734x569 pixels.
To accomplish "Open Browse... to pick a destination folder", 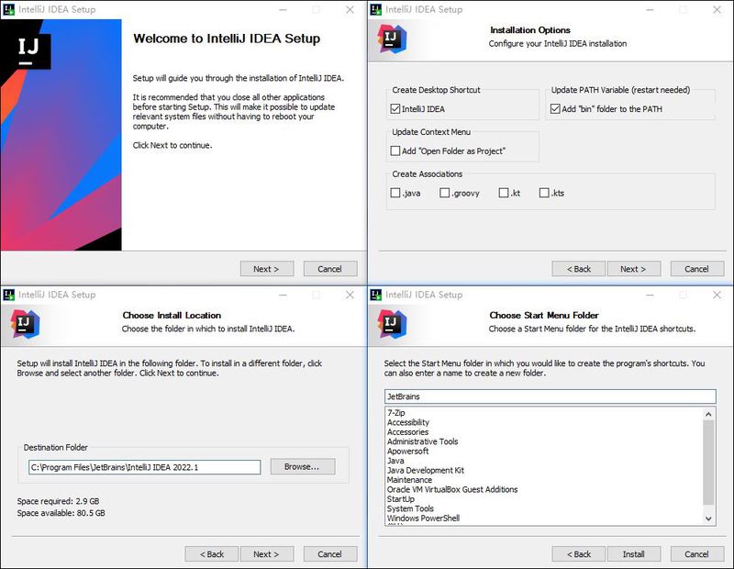I will (x=303, y=466).
